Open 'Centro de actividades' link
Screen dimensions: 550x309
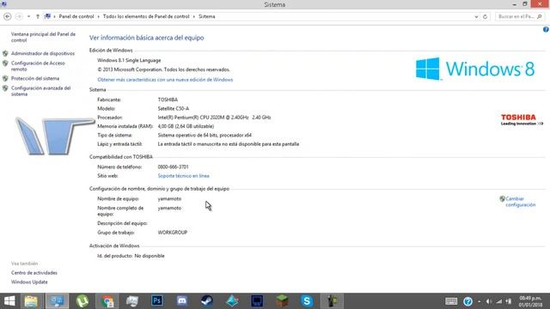(x=34, y=273)
